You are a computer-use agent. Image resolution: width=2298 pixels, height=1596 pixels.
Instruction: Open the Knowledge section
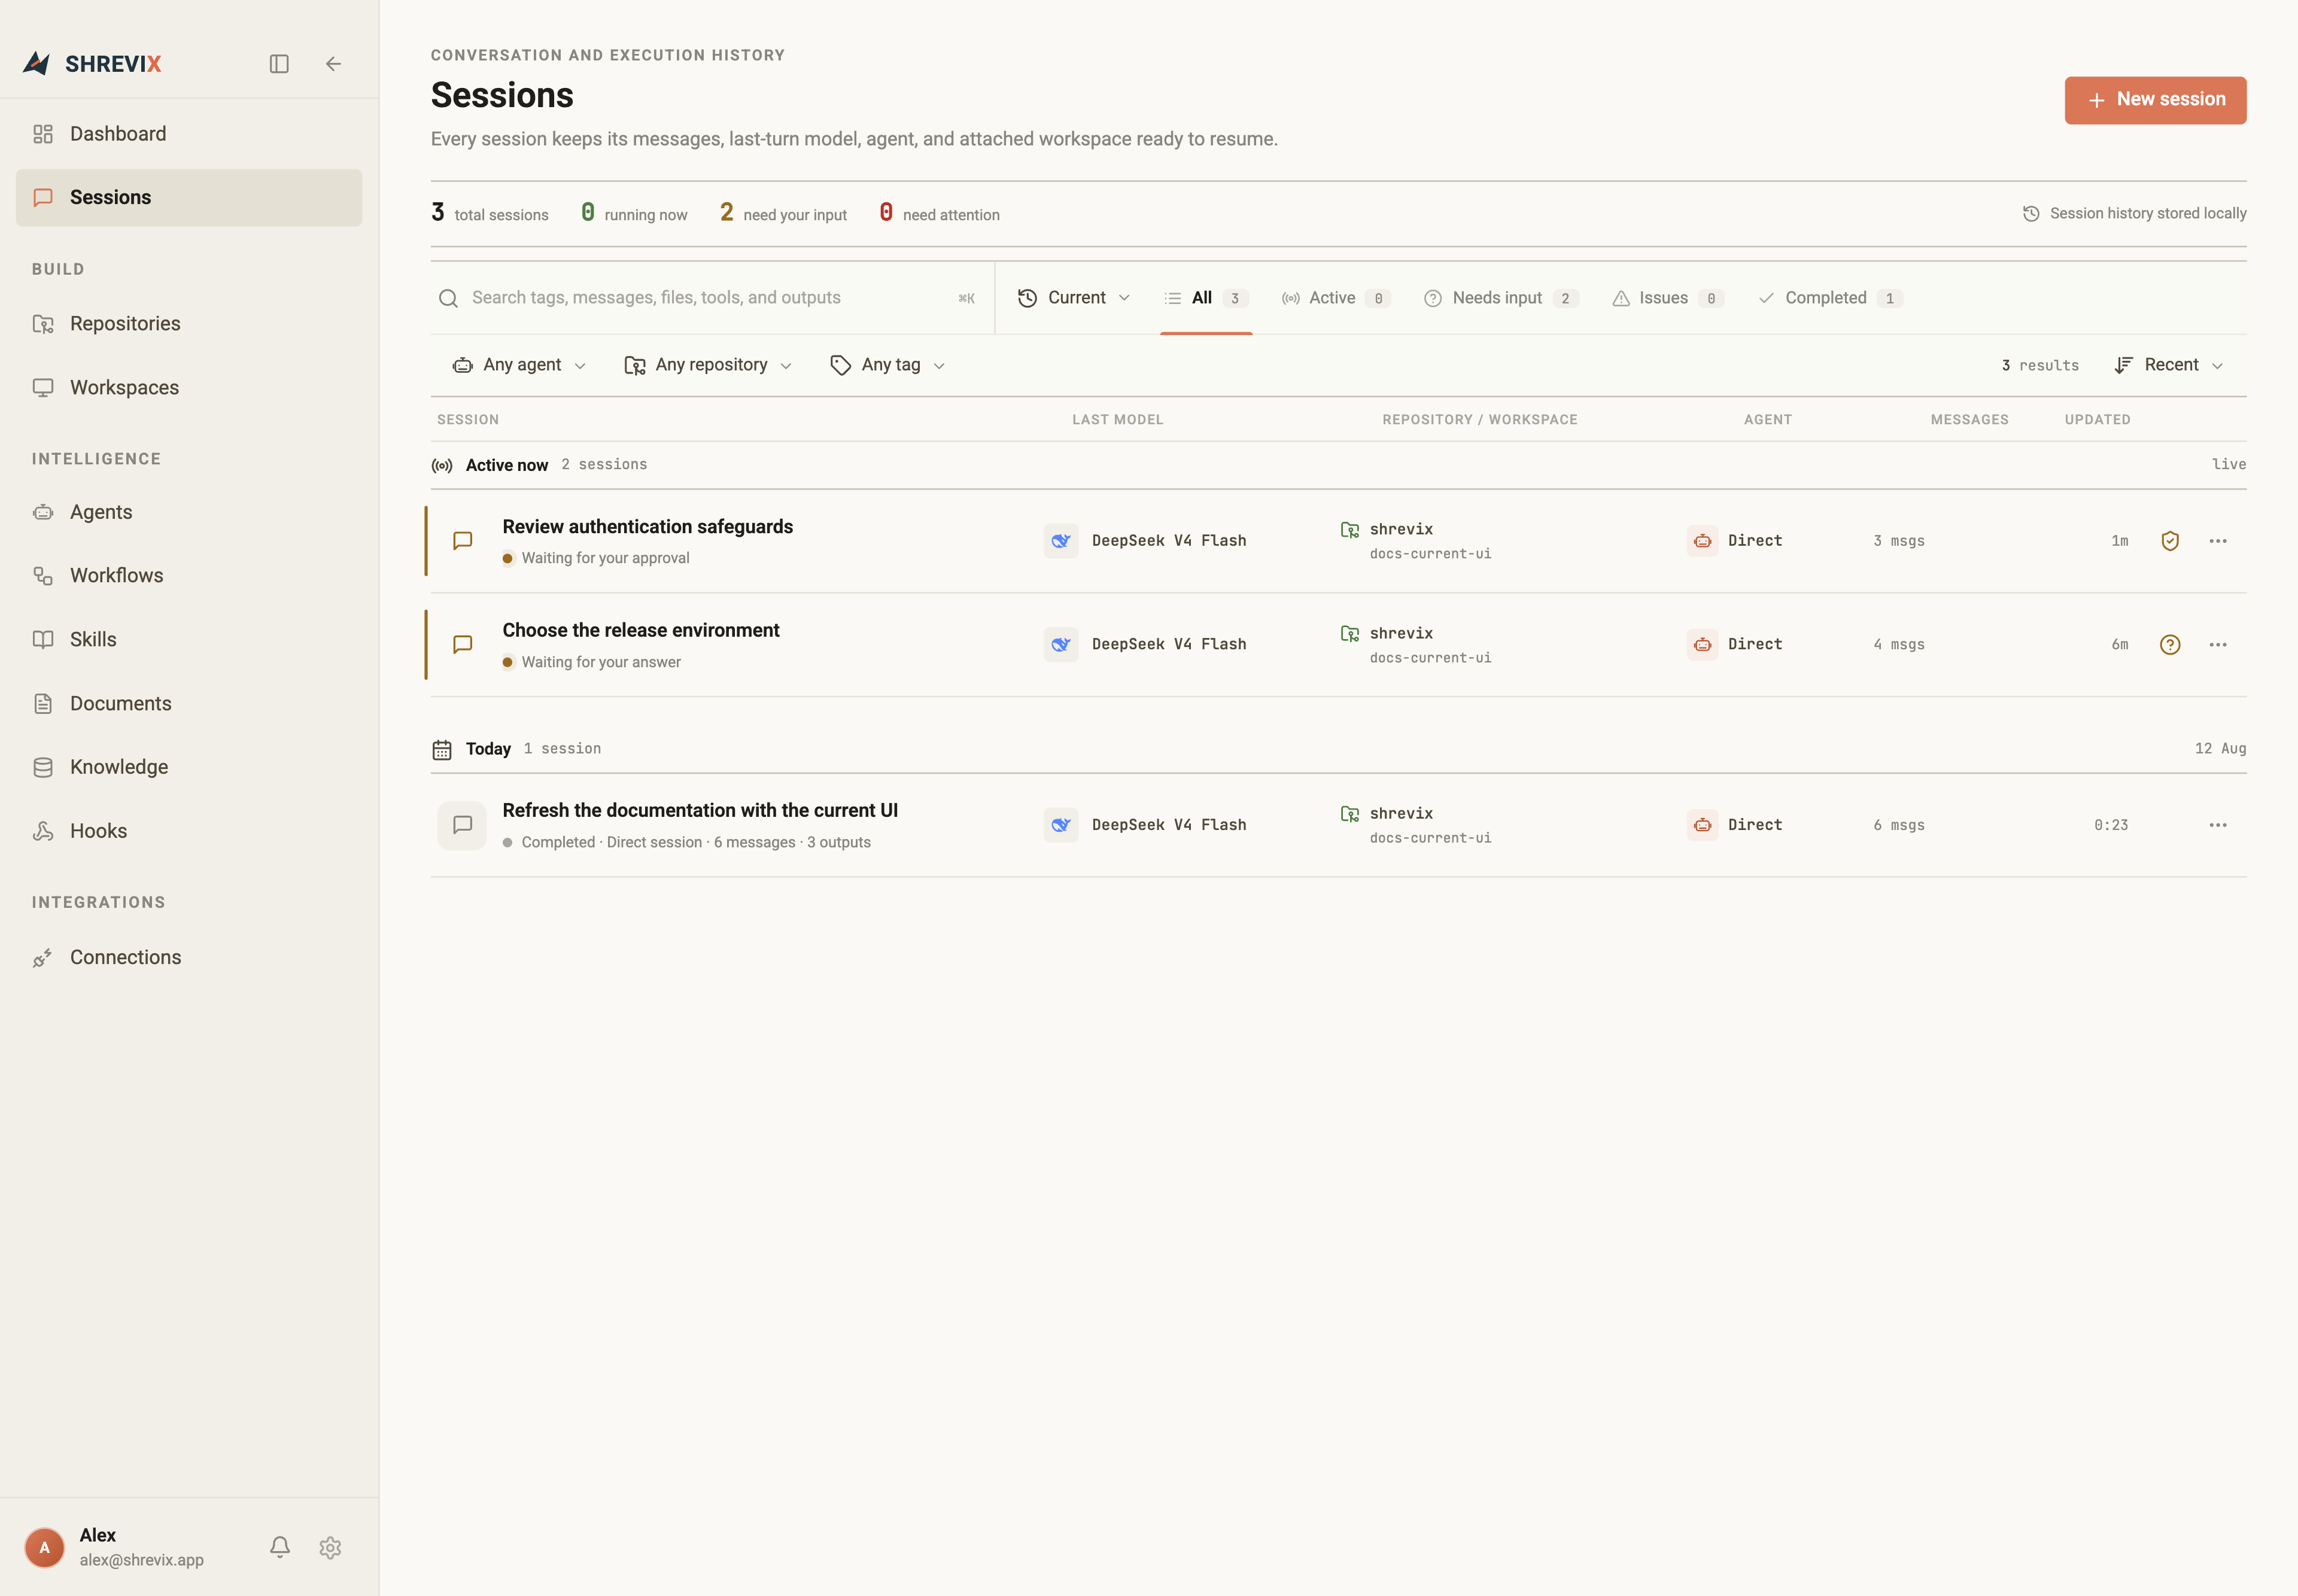[x=189, y=767]
